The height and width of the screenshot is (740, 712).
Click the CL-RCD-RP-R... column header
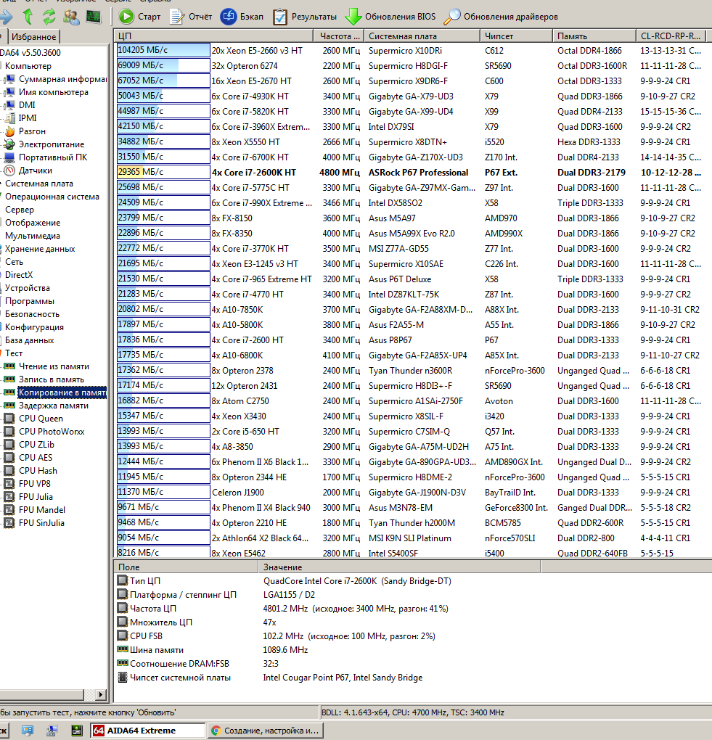671,36
